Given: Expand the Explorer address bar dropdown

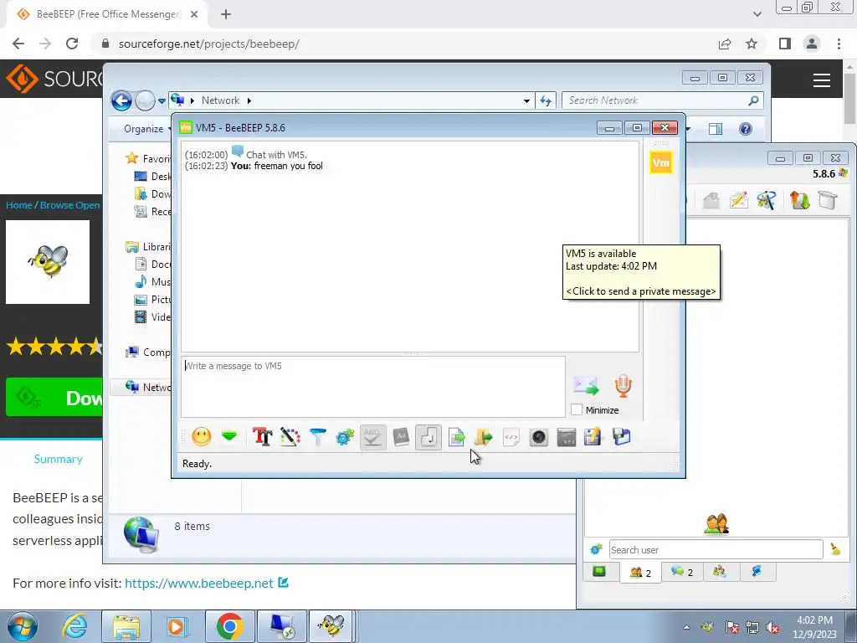Looking at the screenshot, I should coord(526,100).
